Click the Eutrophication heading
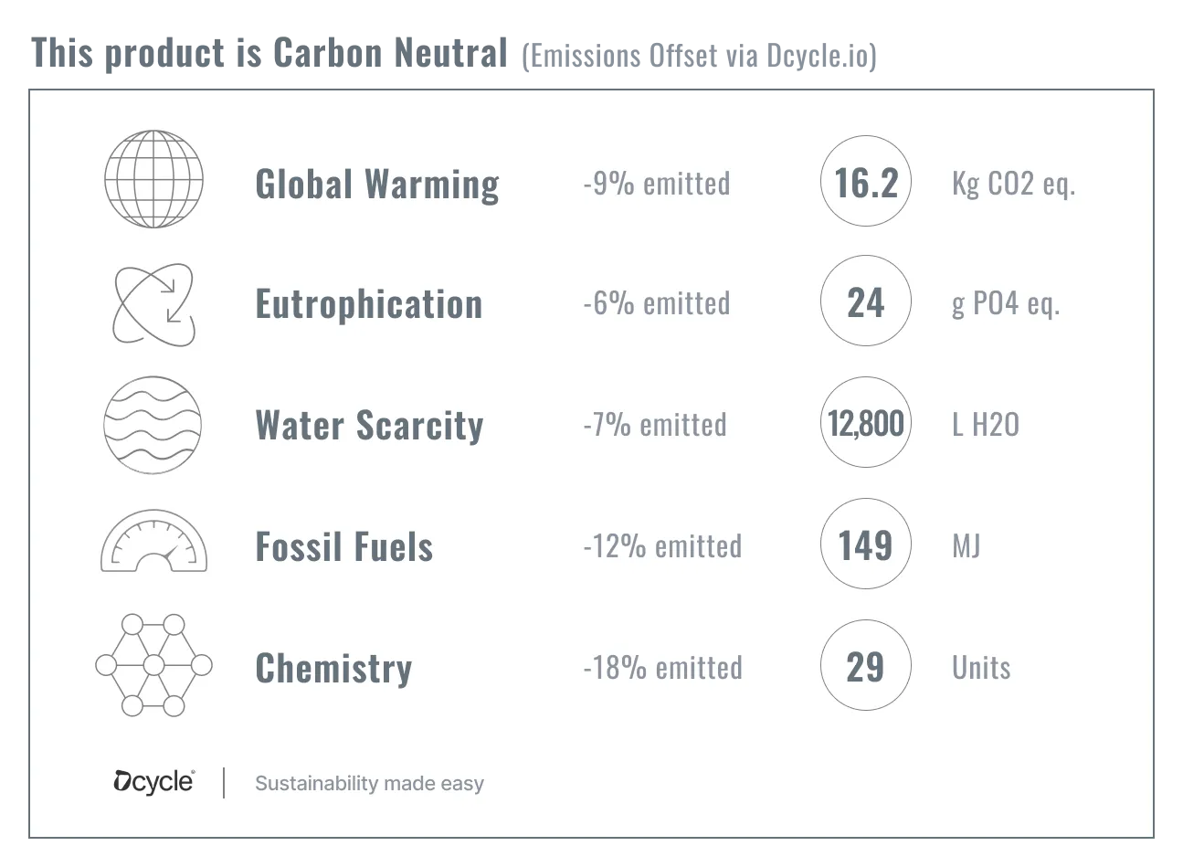Screen dimensions: 1183x867 [x=369, y=304]
